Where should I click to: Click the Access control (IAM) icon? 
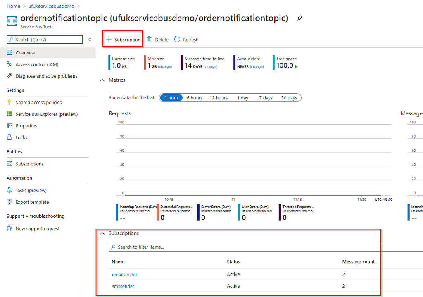pyautogui.click(x=9, y=64)
